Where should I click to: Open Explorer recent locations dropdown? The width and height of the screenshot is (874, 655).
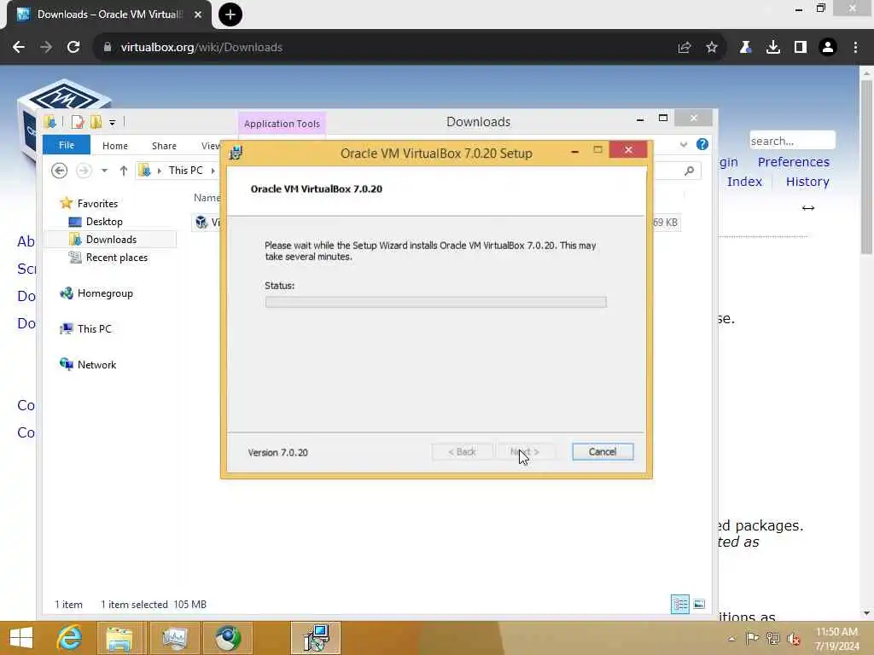[104, 171]
